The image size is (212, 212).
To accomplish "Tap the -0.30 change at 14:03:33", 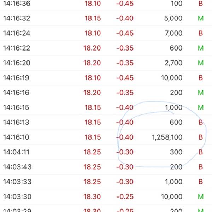I will pos(125,182).
